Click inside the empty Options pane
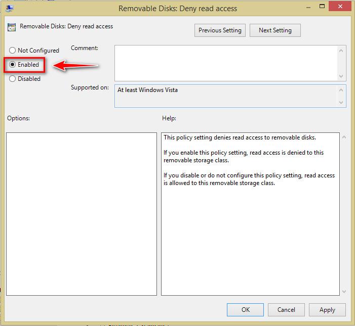 pos(82,214)
